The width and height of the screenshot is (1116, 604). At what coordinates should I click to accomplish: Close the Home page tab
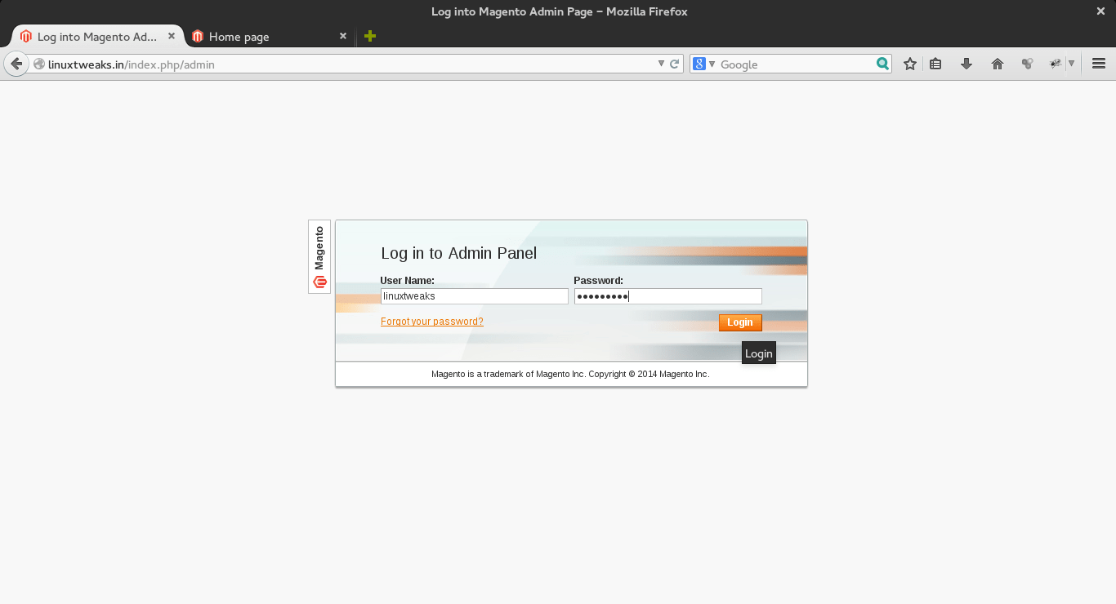click(343, 36)
